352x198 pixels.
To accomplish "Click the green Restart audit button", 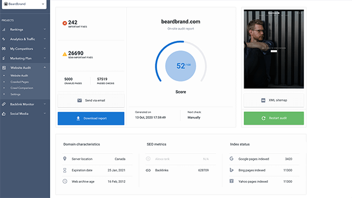I will 274,118.
